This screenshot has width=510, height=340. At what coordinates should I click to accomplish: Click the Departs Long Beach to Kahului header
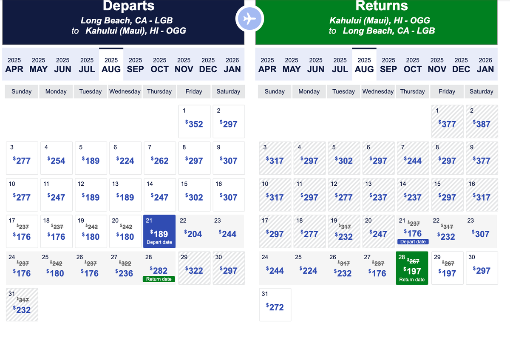coord(123,21)
